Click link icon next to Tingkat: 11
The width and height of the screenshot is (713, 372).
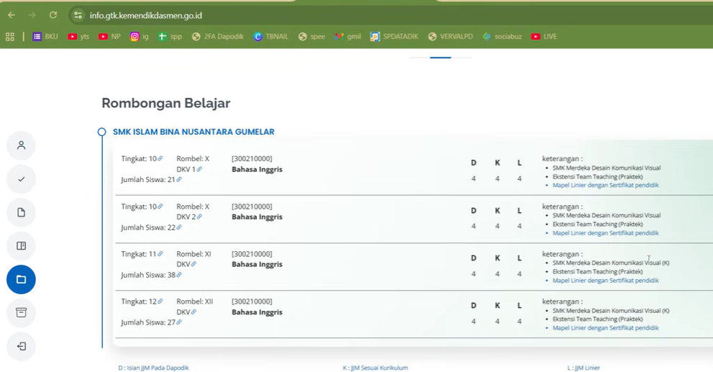(160, 254)
